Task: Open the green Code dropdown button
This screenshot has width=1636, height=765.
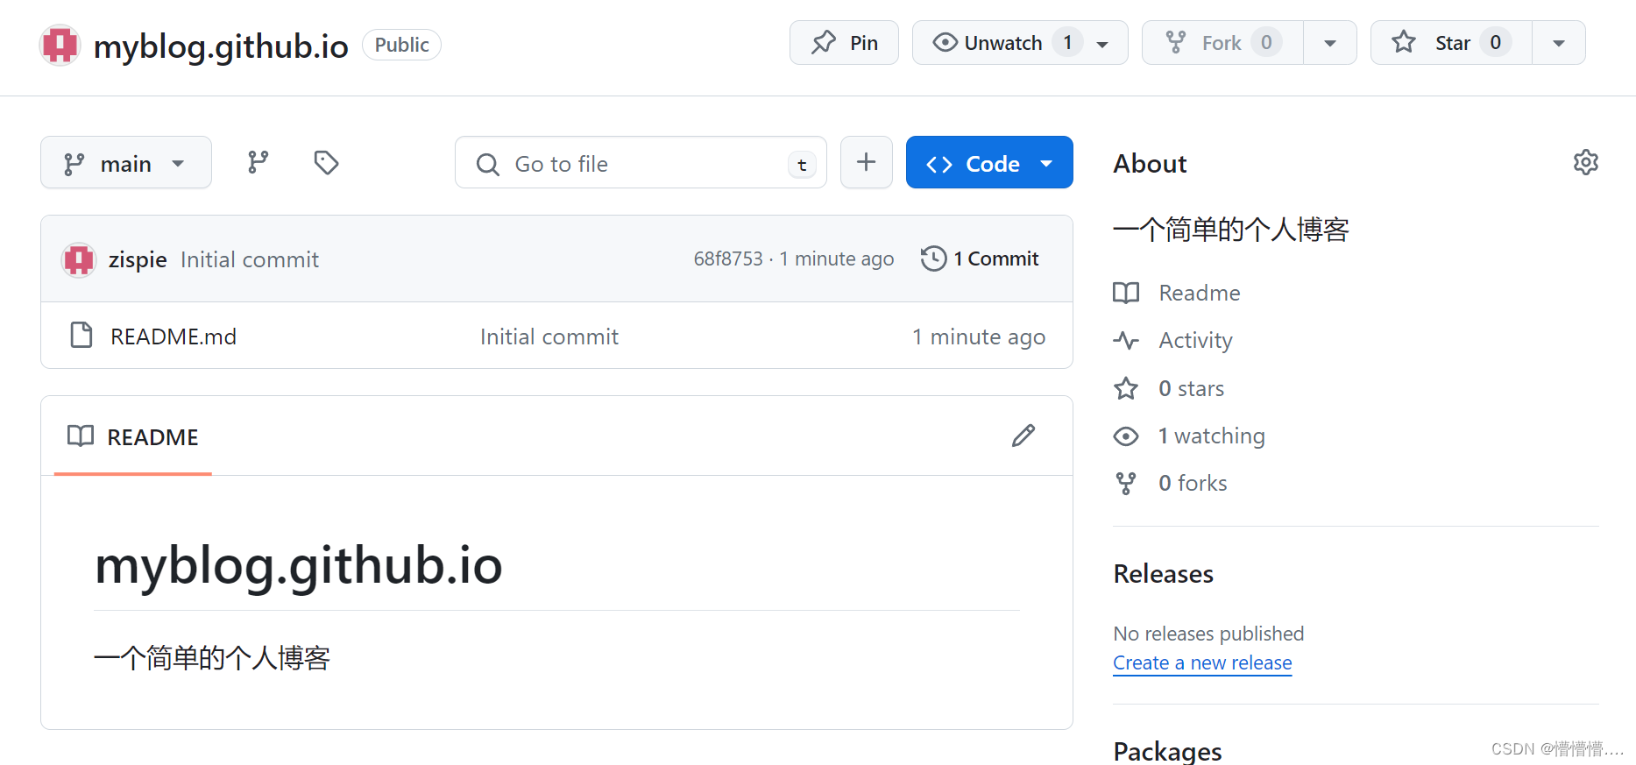Action: [989, 163]
